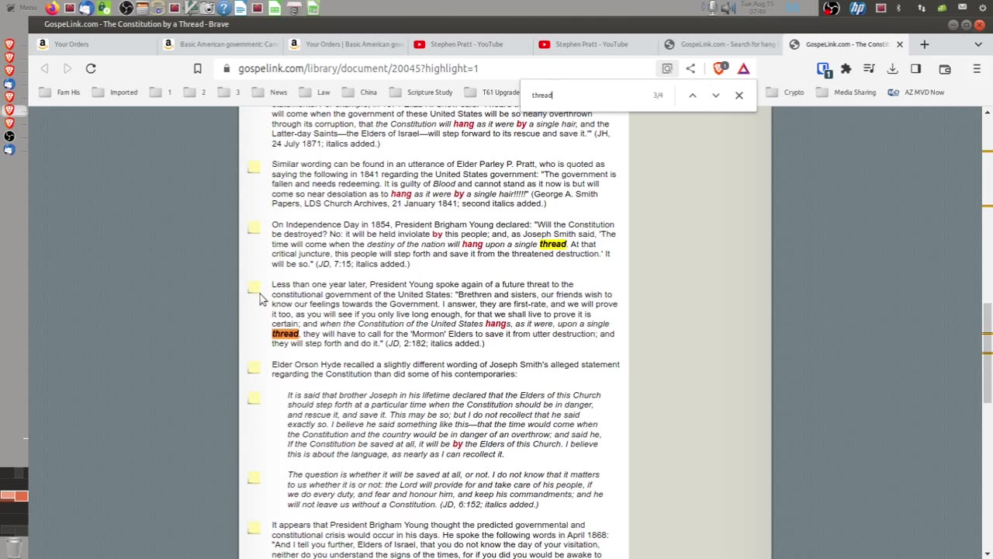Open Brave Rewards triangle icon

(743, 68)
